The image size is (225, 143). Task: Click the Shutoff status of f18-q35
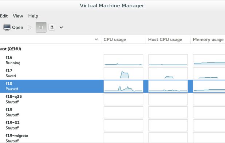pos(12,102)
